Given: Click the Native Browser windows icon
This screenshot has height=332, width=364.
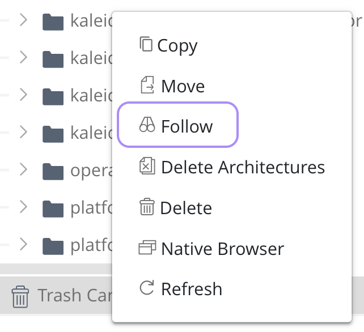Looking at the screenshot, I should (x=147, y=248).
